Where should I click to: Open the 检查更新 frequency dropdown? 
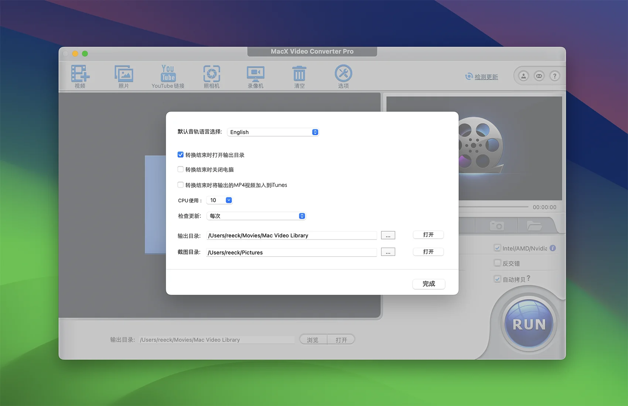256,216
